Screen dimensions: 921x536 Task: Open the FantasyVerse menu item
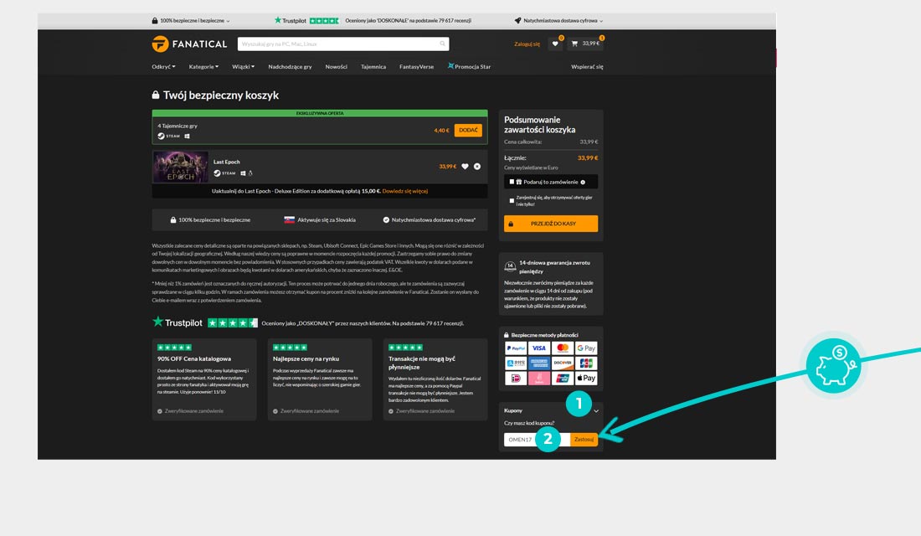[416, 67]
